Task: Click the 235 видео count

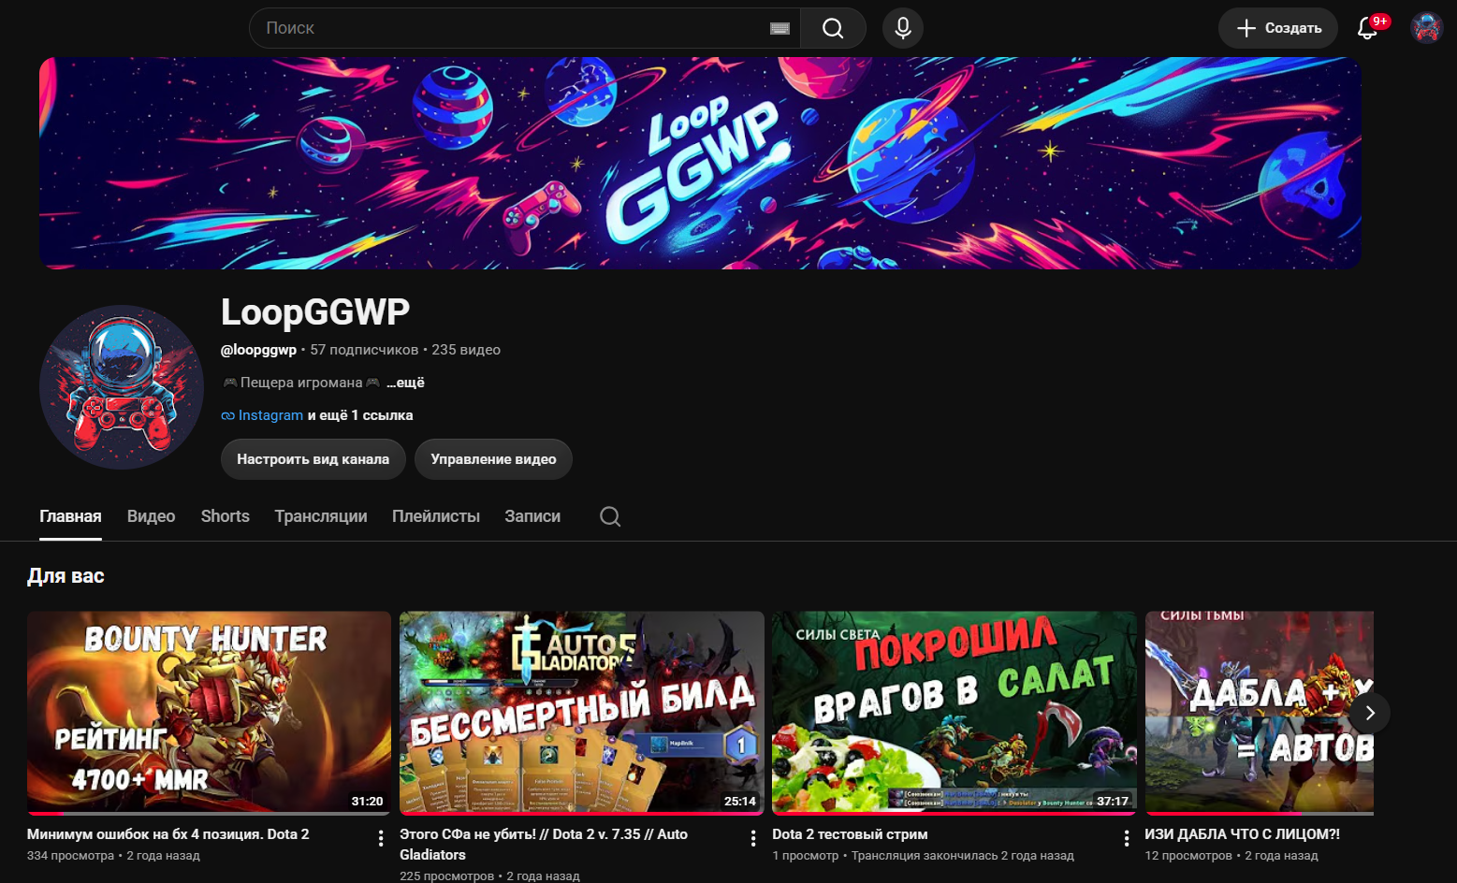Action: [x=466, y=350]
